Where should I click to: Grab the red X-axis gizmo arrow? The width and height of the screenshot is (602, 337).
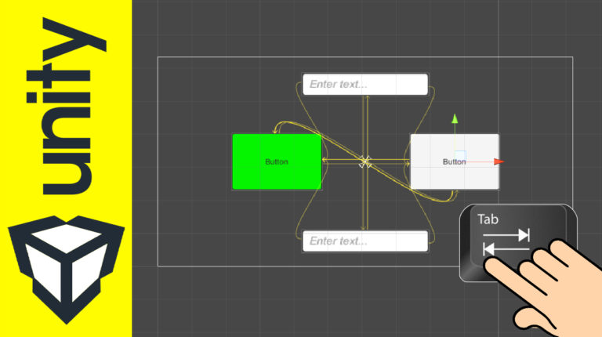coord(499,161)
